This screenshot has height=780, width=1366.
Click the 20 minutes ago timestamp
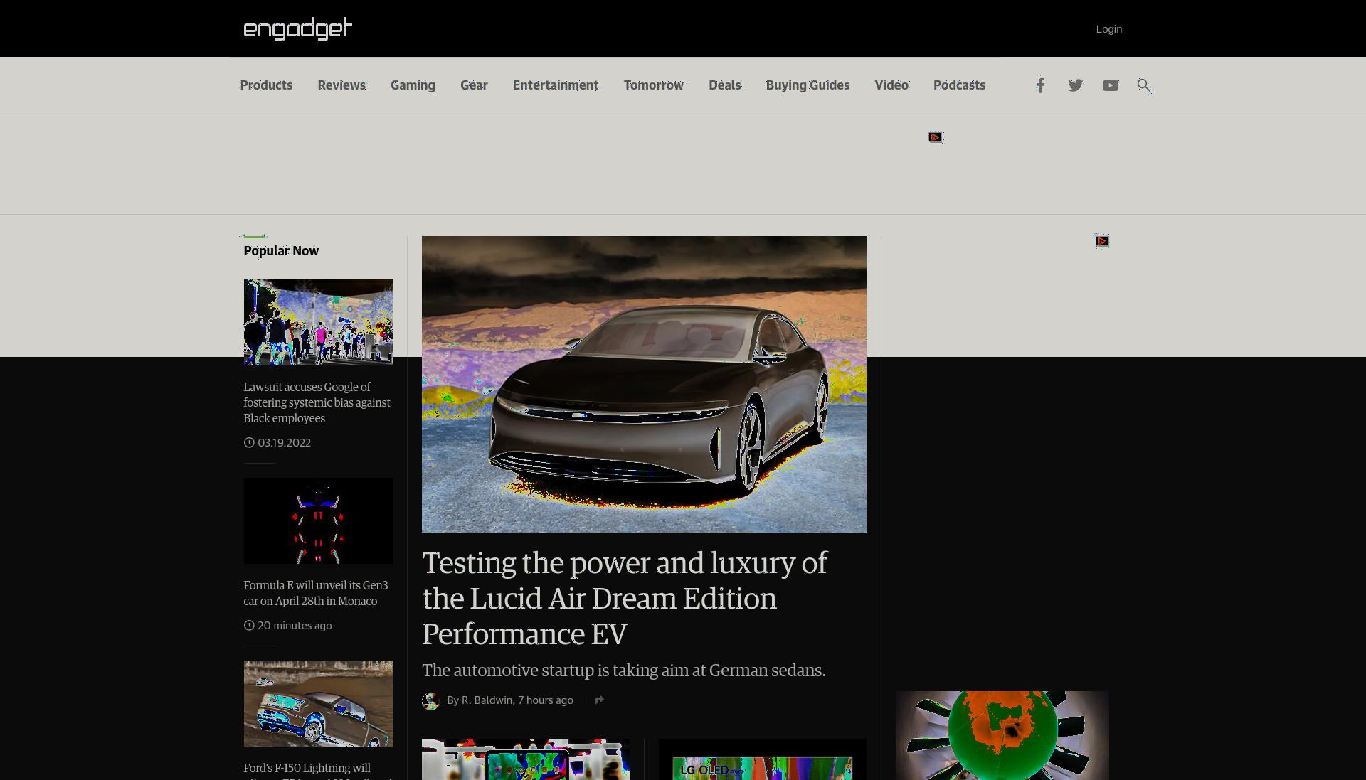tap(295, 626)
